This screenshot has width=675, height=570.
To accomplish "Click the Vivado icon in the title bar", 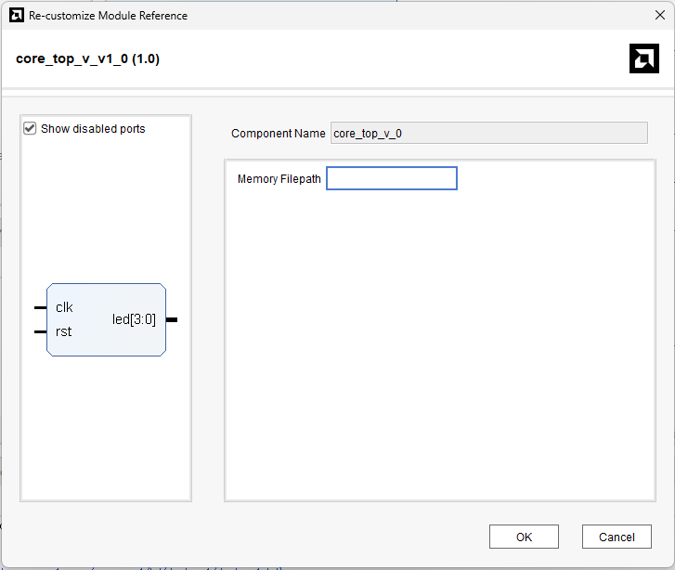I will [x=15, y=15].
